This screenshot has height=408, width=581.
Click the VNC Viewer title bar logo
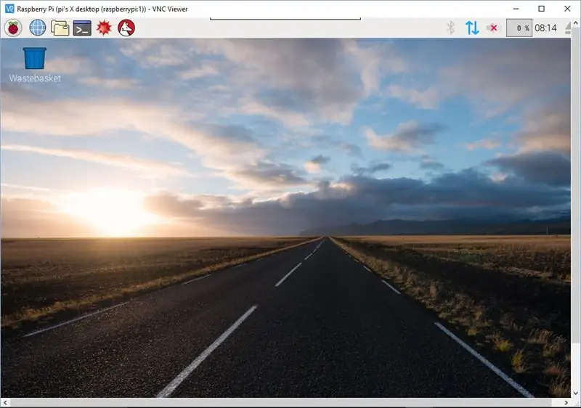pyautogui.click(x=9, y=9)
